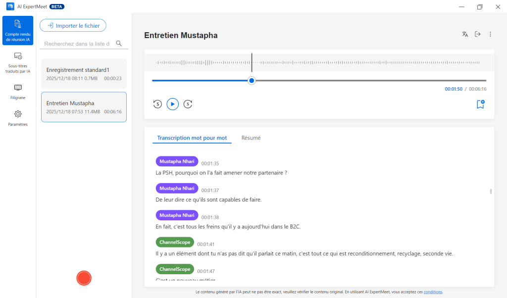Start recording with the red button

click(84, 278)
